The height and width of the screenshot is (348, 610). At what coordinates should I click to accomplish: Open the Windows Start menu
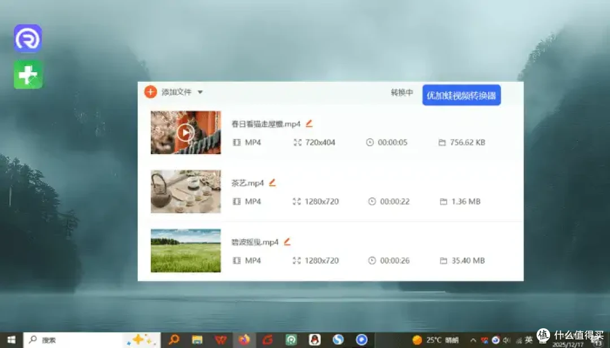point(11,340)
